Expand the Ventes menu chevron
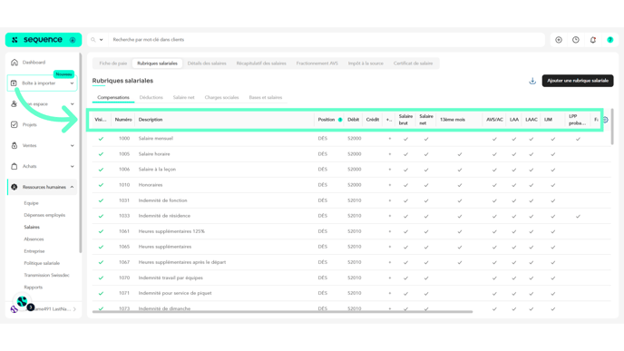 (x=72, y=146)
